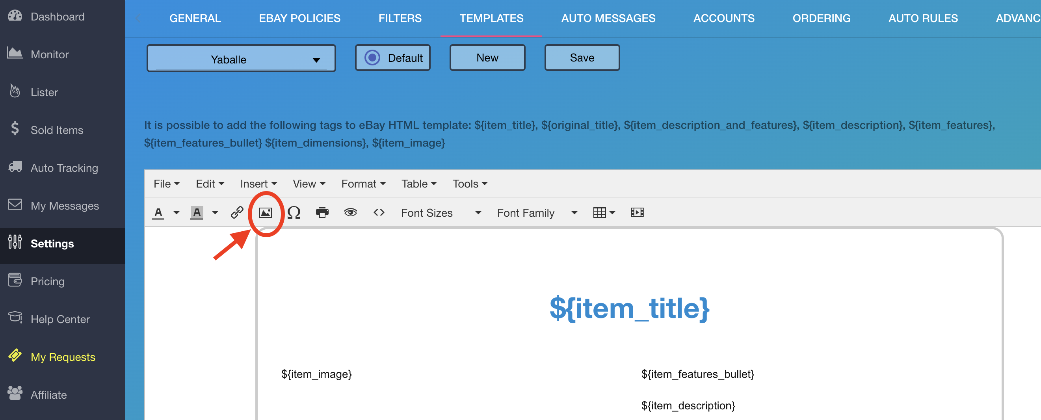Open the Edit menu
This screenshot has height=420, width=1041.
pos(210,184)
